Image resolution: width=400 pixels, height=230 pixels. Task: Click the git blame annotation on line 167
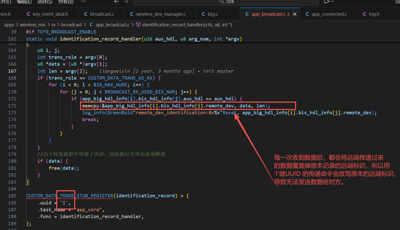click(x=166, y=71)
